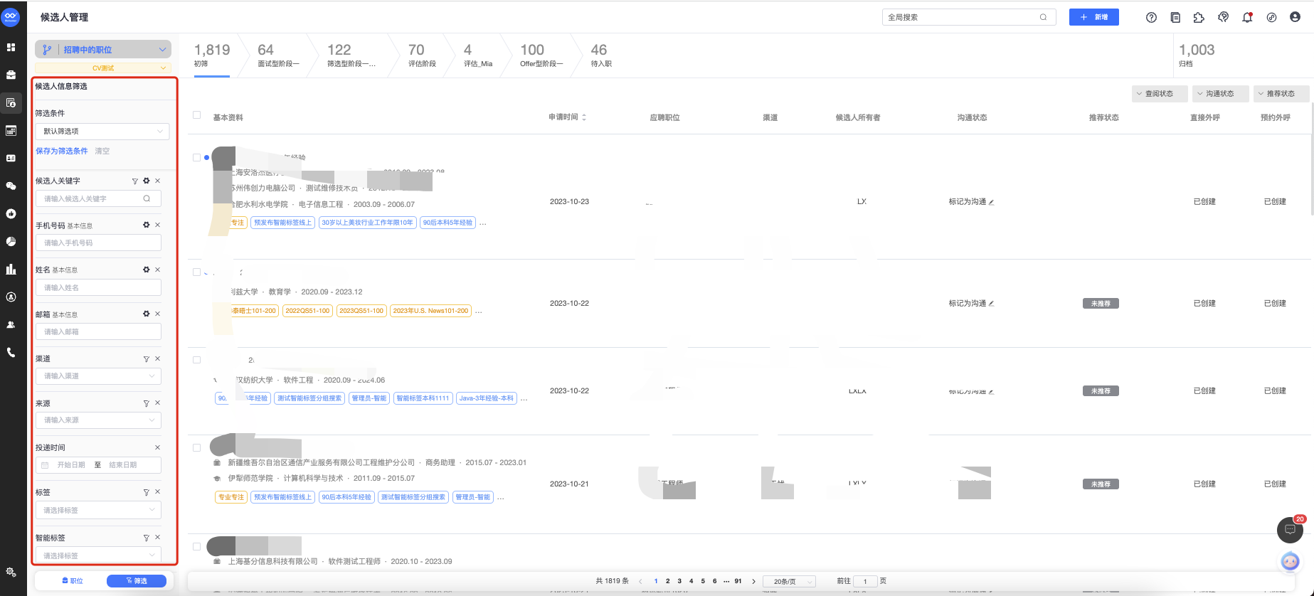This screenshot has width=1314, height=596.
Task: Expand the CV测试 dropdown
Action: 103,68
